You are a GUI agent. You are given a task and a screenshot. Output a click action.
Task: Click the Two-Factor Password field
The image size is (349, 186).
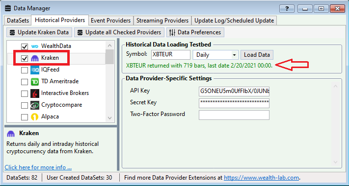point(234,115)
